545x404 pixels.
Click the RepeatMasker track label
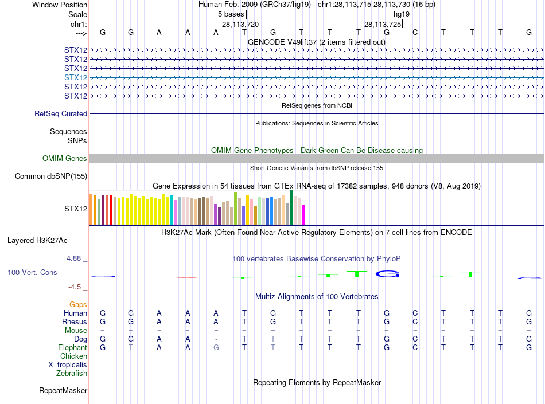tap(63, 391)
